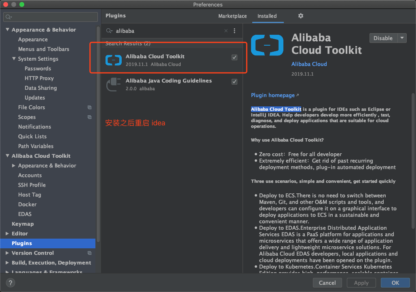416x292 pixels.
Task: Expand the Editor settings section
Action: 7,233
